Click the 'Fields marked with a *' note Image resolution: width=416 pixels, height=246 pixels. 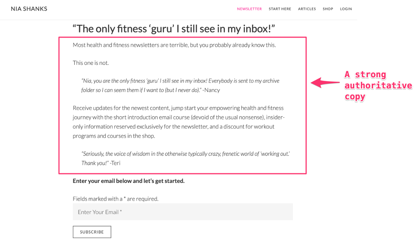point(116,198)
